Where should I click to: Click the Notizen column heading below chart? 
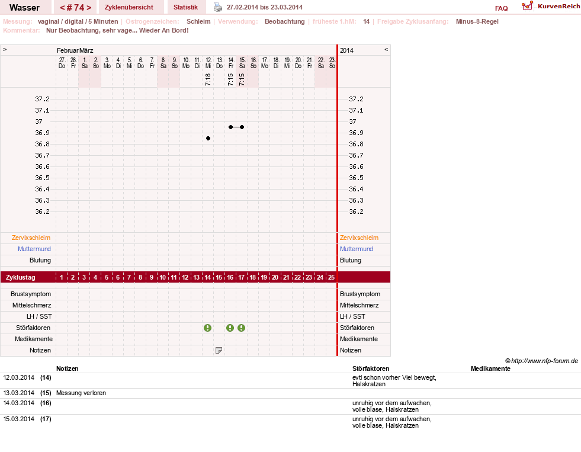68,368
